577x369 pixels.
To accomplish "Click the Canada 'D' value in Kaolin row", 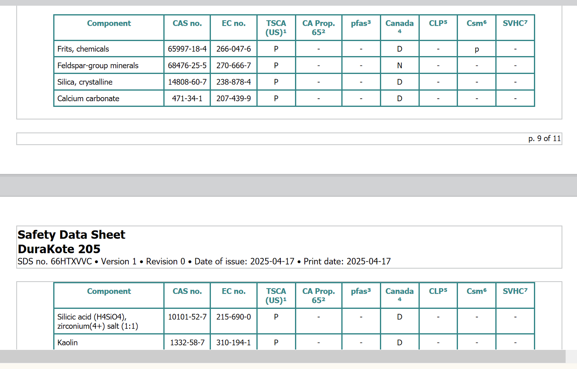I will [399, 342].
